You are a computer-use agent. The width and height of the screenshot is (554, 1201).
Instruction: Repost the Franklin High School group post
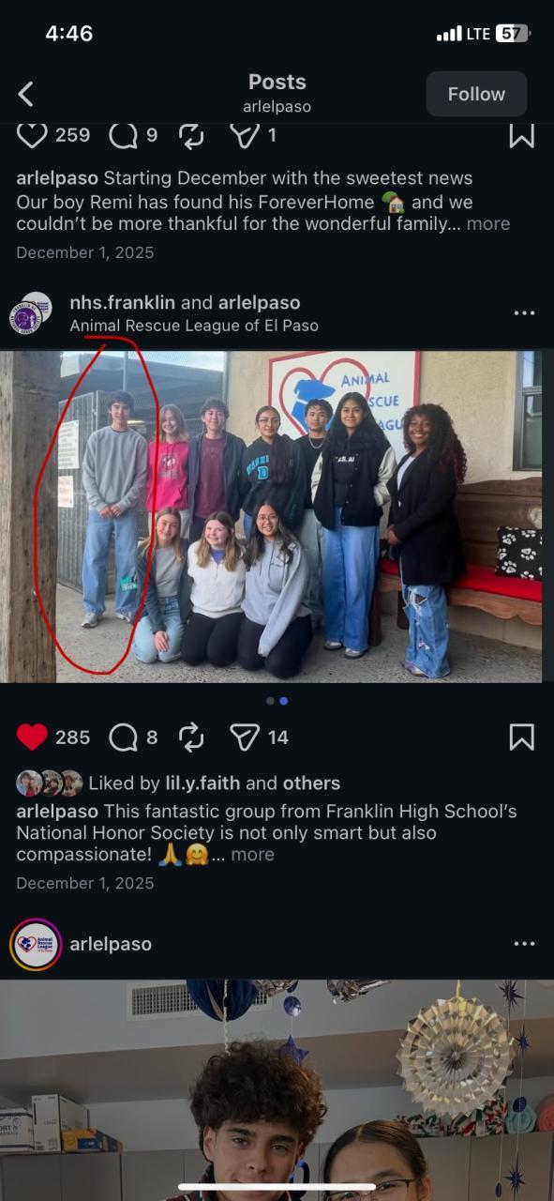[x=190, y=737]
